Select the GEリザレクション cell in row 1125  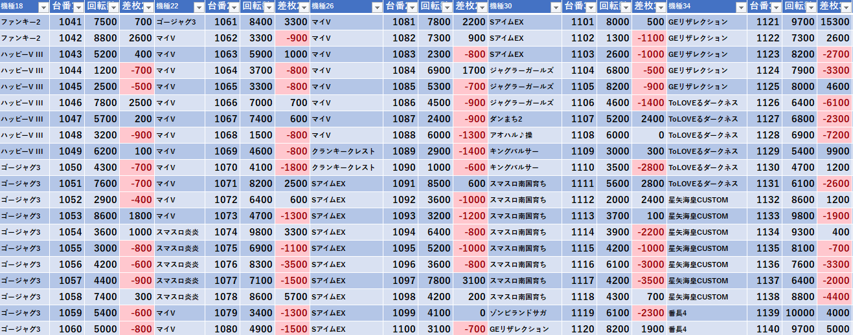click(x=707, y=87)
